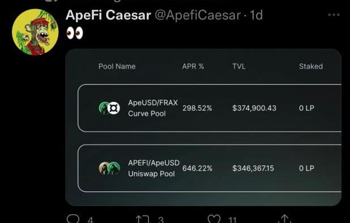This screenshot has height=223, width=350.
Task: Click the APEFI/ApeUSD token pair icon
Action: tap(109, 168)
